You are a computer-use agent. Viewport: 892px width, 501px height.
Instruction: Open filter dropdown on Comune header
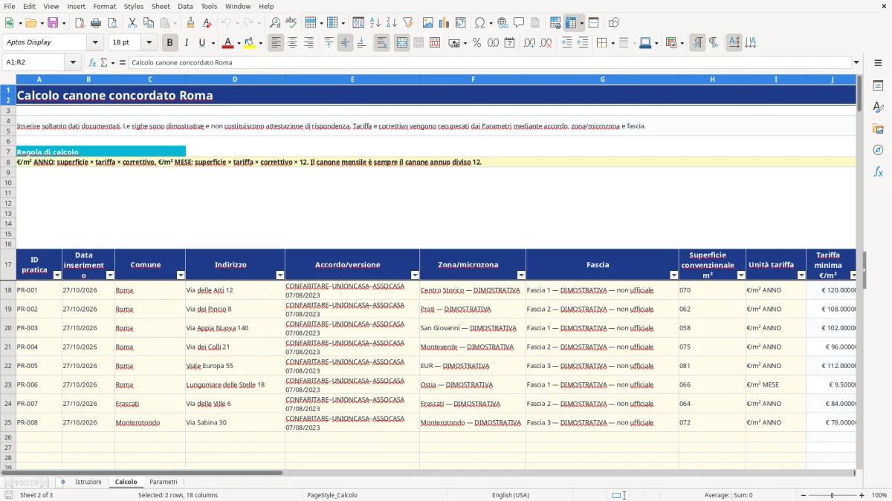tap(181, 275)
